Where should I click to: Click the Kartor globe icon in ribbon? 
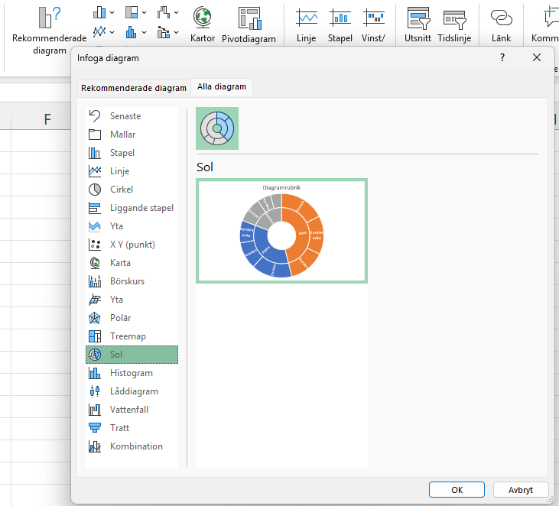(203, 17)
